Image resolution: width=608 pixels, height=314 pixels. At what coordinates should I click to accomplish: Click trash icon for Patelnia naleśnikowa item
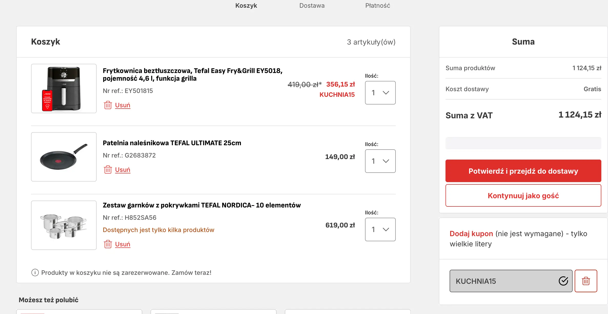(x=108, y=170)
